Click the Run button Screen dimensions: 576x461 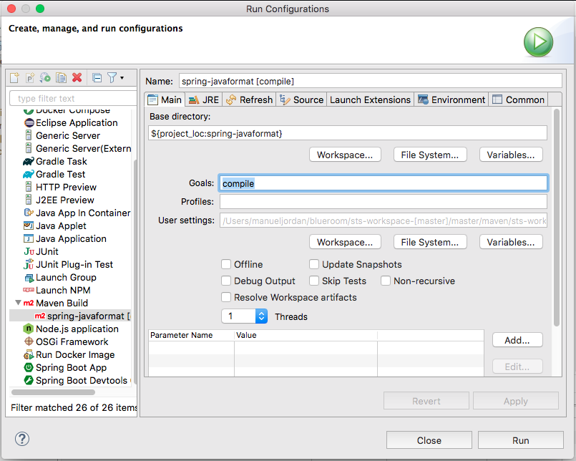(x=520, y=440)
